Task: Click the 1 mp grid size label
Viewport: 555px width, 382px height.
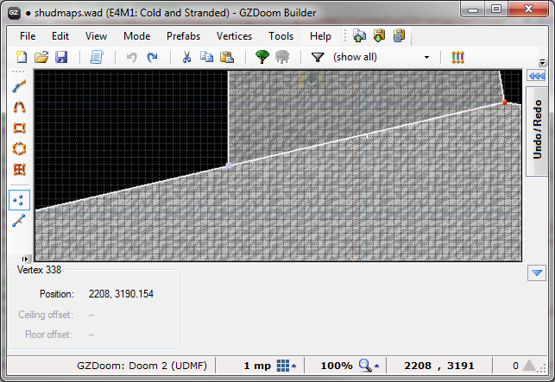Action: (x=257, y=366)
